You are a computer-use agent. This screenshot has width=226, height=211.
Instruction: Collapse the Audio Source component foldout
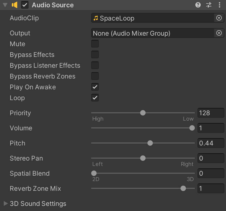[5, 5]
